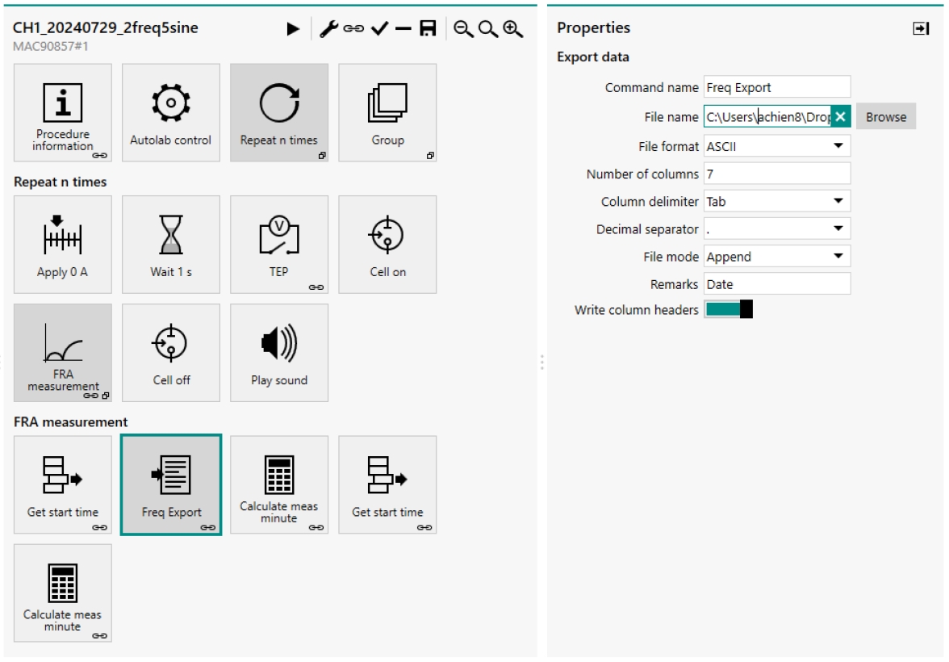Open the wrench tool in toolbar

(x=328, y=28)
